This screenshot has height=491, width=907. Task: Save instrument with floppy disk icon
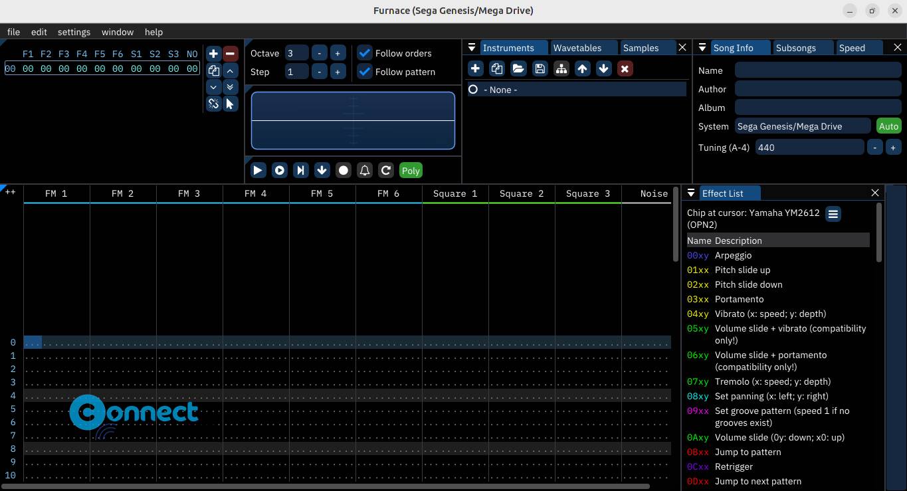pyautogui.click(x=540, y=68)
